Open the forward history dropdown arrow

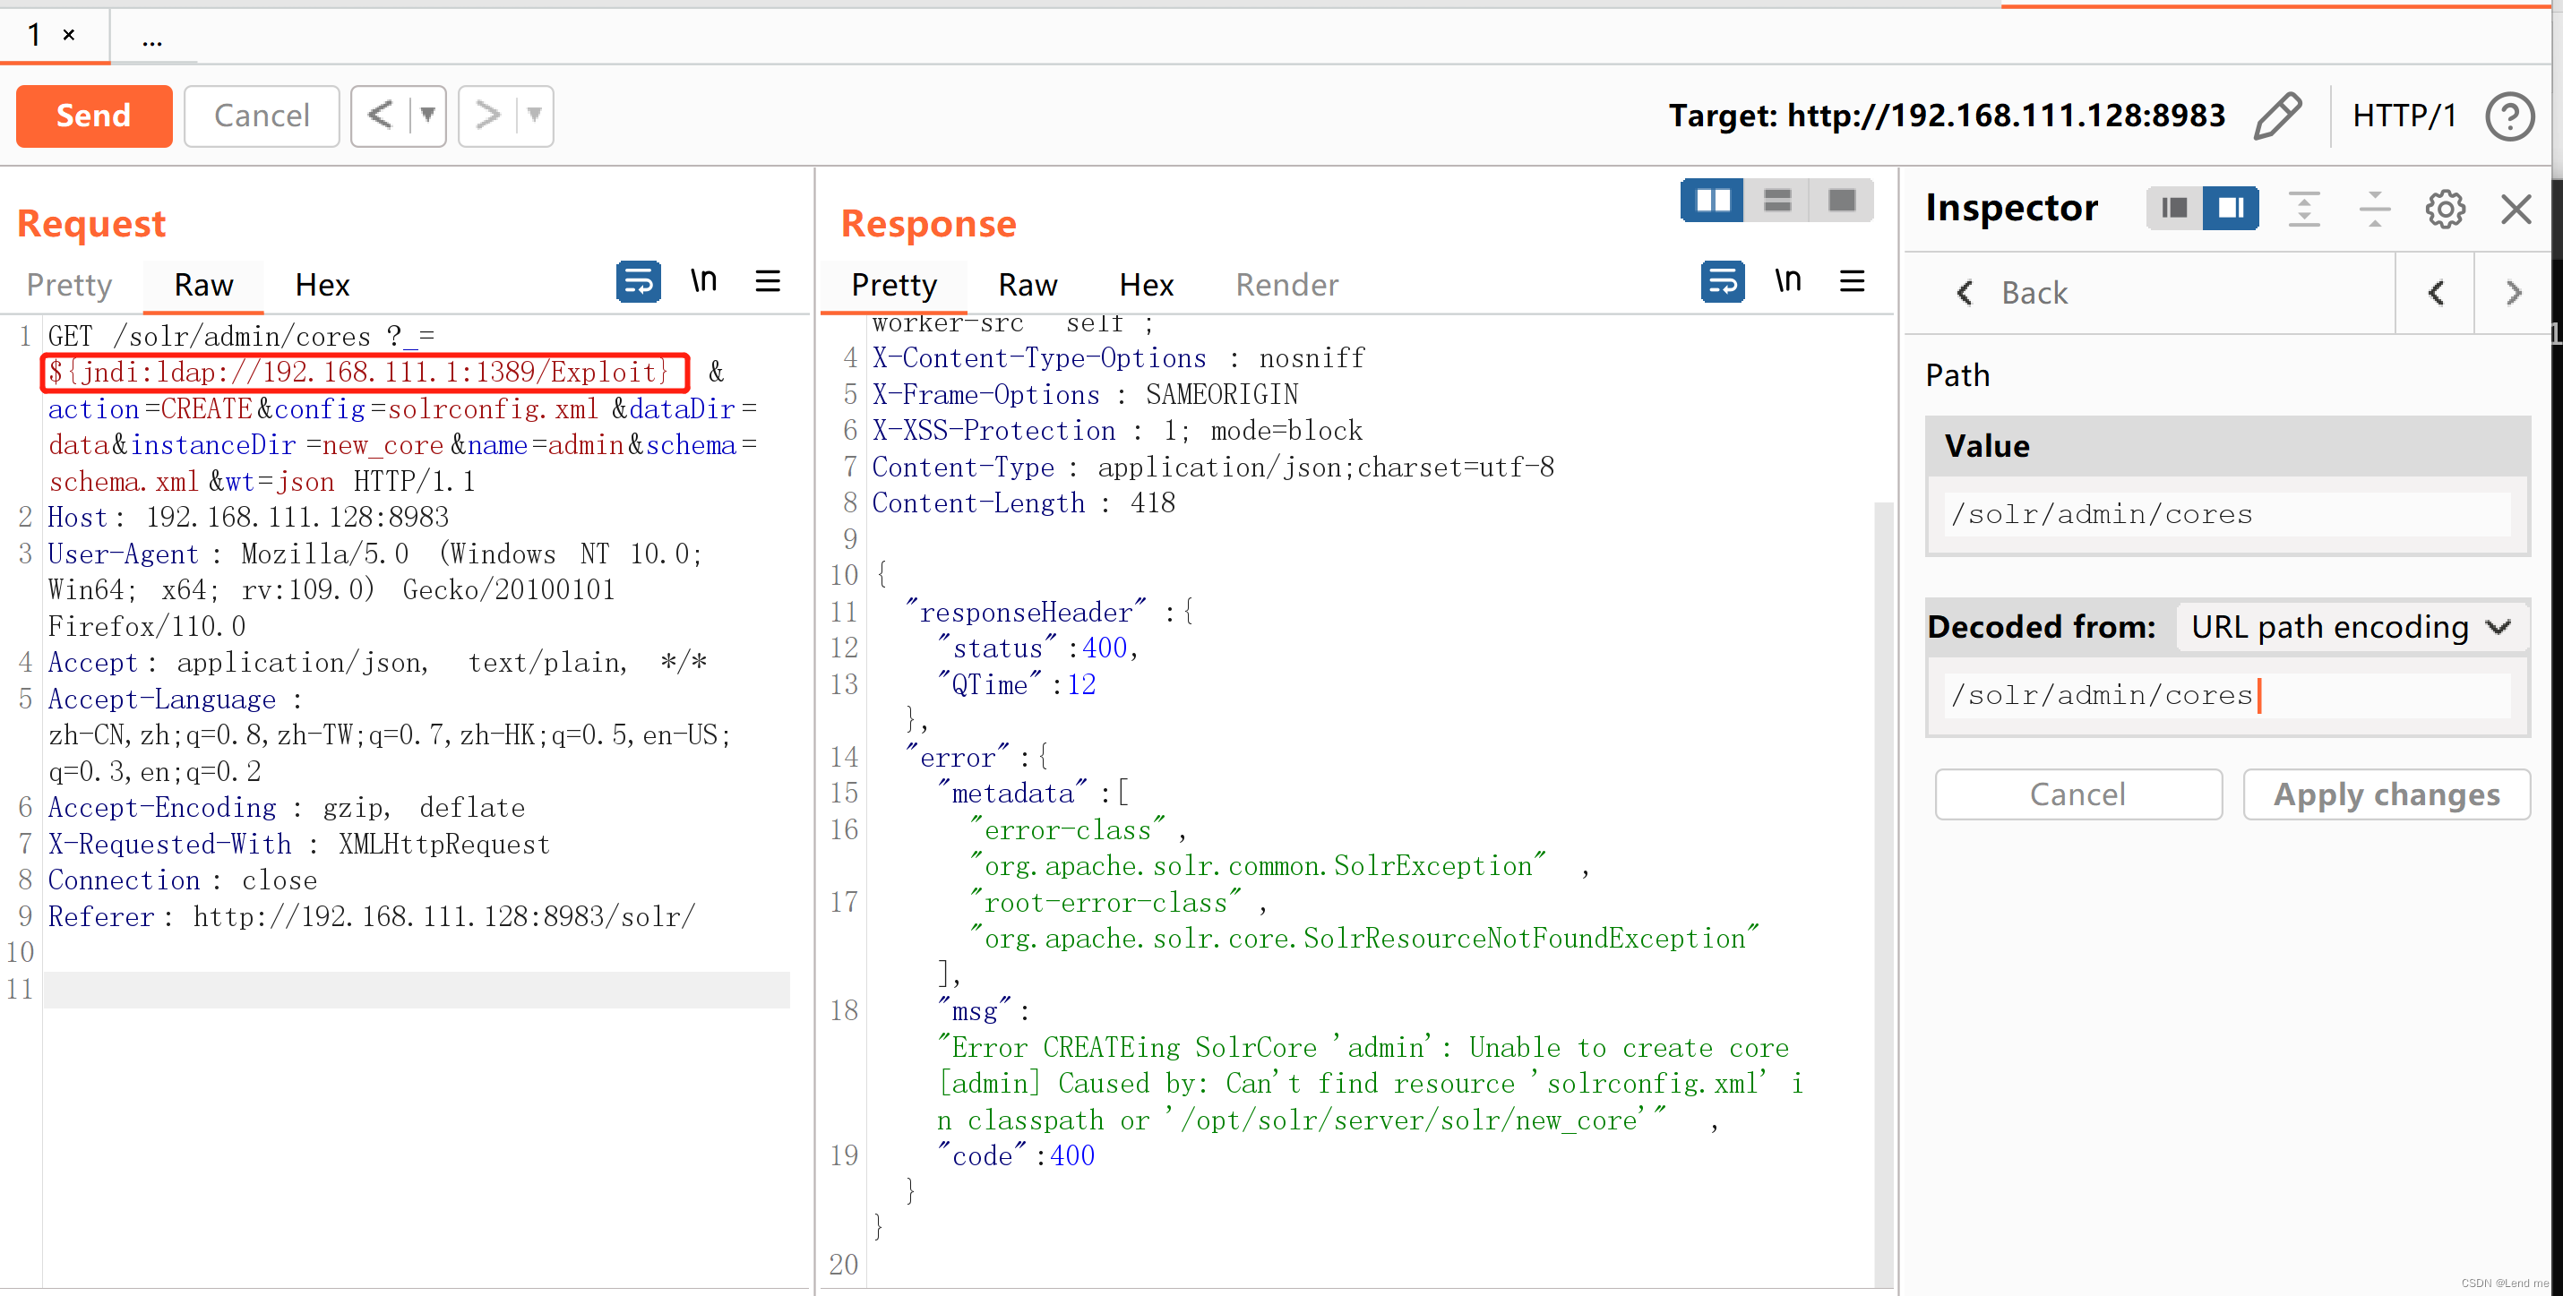534,116
